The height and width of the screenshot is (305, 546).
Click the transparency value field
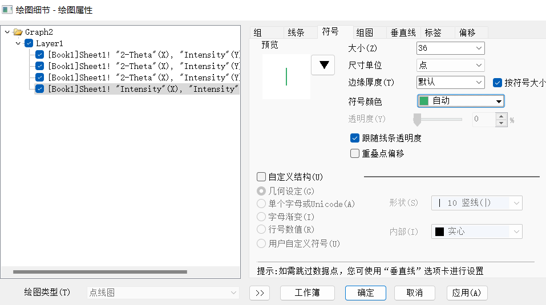point(484,119)
